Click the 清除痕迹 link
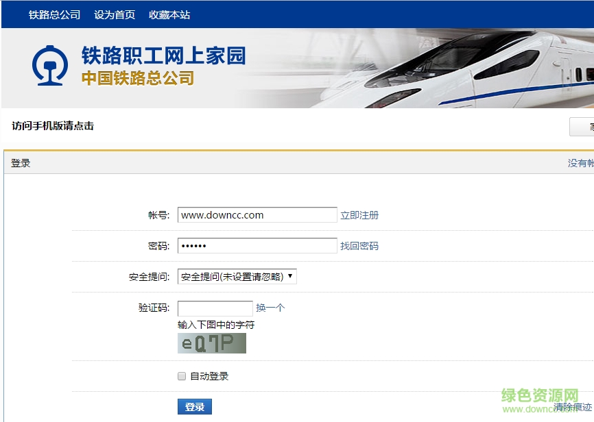 pos(573,407)
